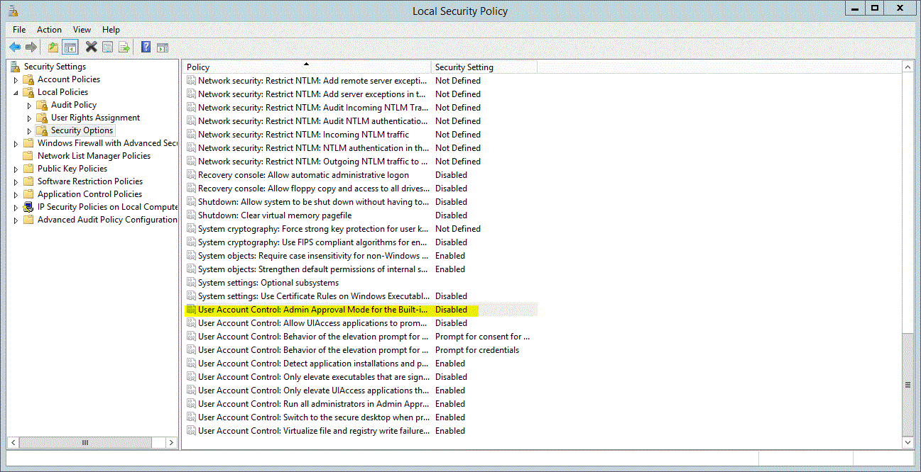Image resolution: width=921 pixels, height=472 pixels.
Task: Select Software Restriction Policies folder
Action: (89, 181)
